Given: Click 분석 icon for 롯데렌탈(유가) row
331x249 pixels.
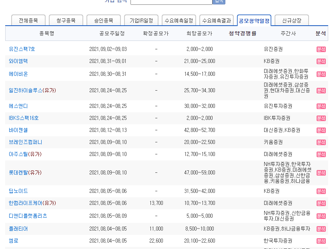Looking at the screenshot, I should pyautogui.click(x=321, y=173).
